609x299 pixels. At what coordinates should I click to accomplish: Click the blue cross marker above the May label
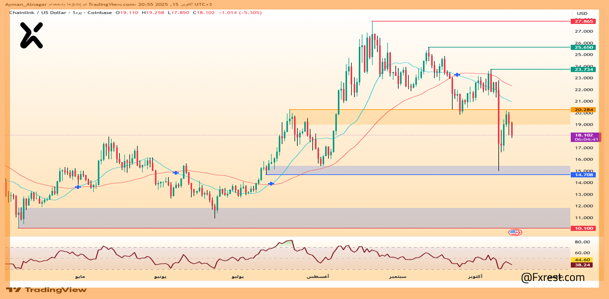coord(78,187)
